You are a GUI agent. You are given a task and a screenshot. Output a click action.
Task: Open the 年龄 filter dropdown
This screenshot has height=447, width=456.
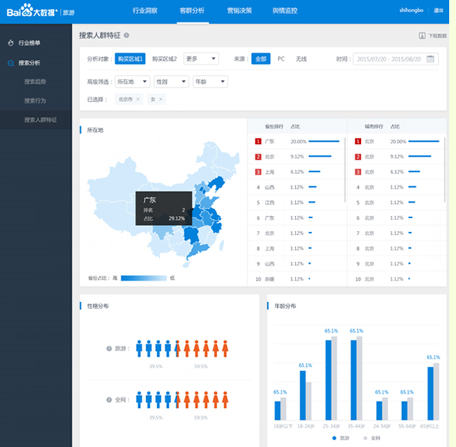click(x=210, y=81)
